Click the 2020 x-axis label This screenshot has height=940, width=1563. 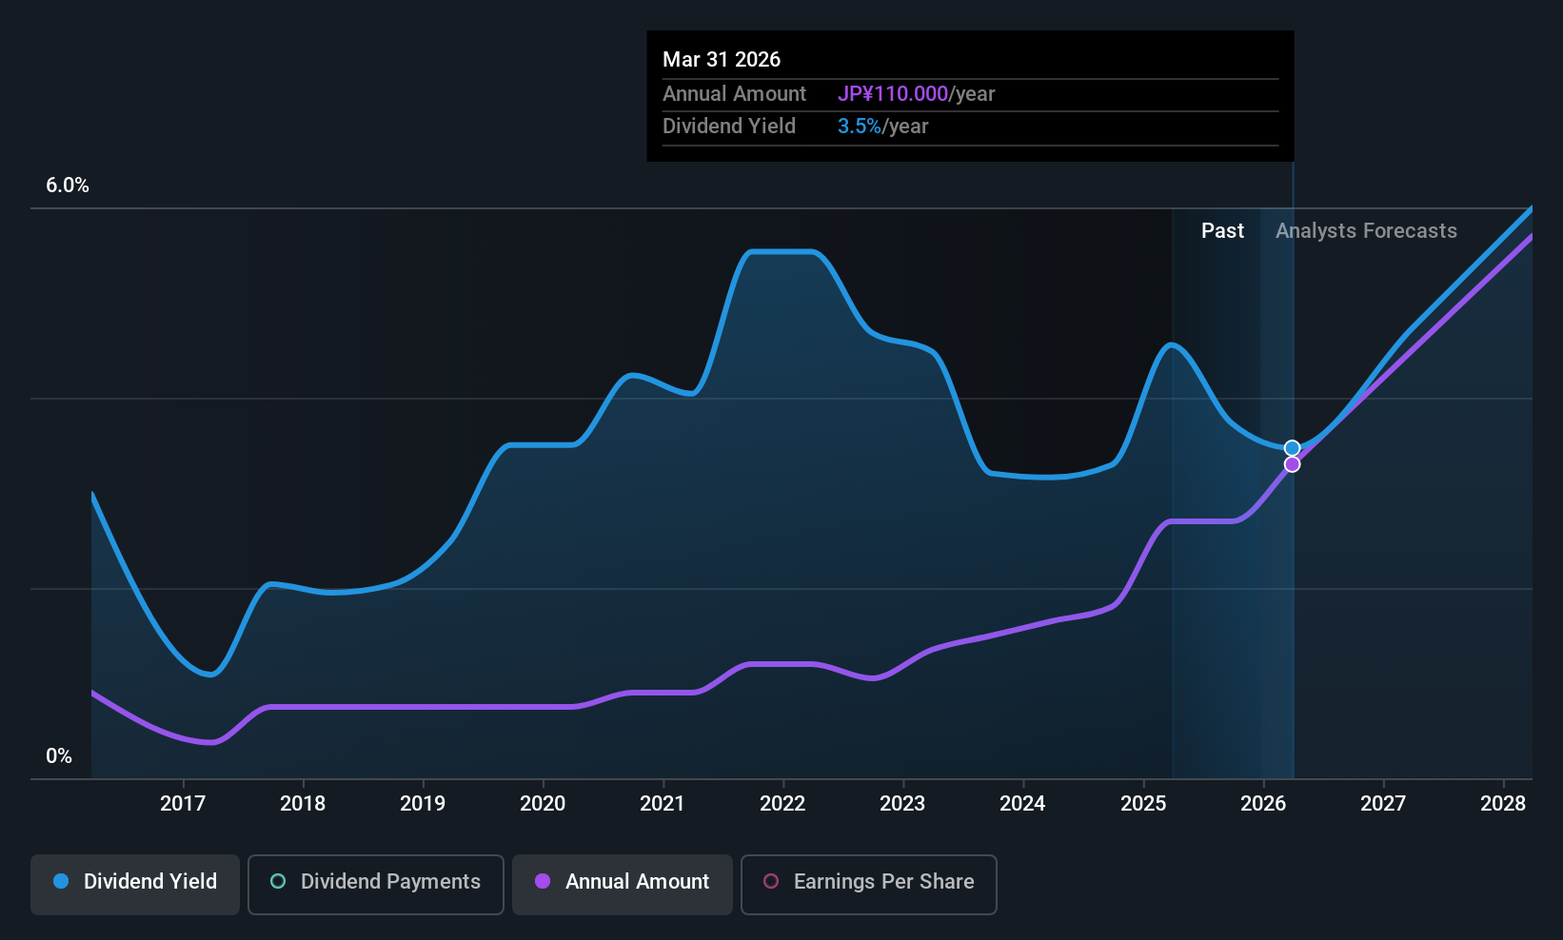tap(543, 803)
